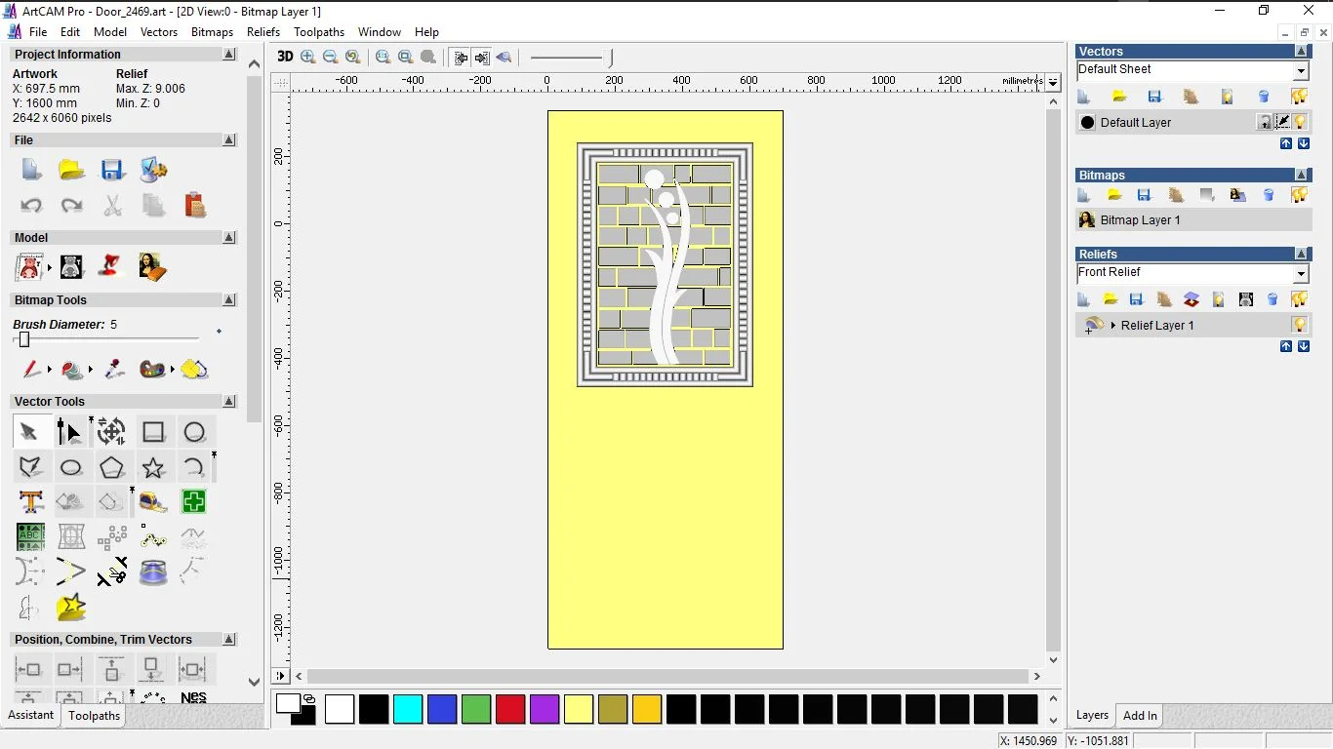The image size is (1333, 749).
Task: Select the Create Rectangle vector tool
Action: [x=153, y=432]
